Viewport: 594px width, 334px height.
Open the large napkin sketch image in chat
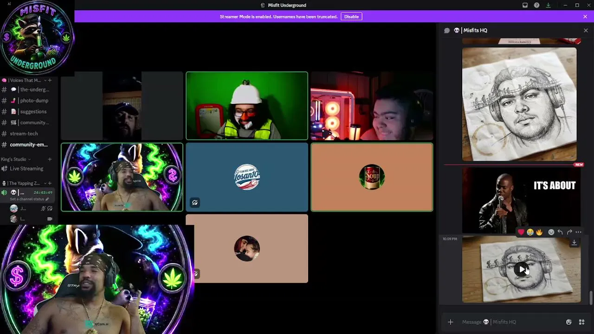pos(519,104)
